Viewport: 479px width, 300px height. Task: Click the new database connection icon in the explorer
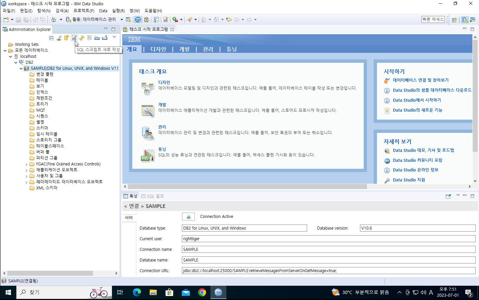pyautogui.click(x=59, y=38)
